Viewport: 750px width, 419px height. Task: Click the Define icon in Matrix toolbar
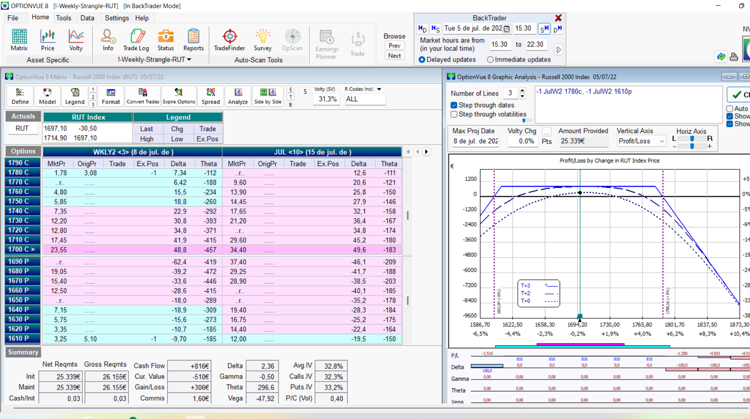20,96
